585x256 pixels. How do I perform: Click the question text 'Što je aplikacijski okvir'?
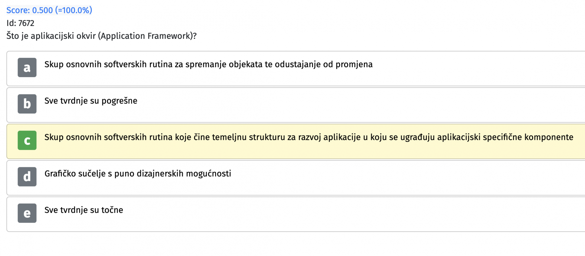pos(51,36)
